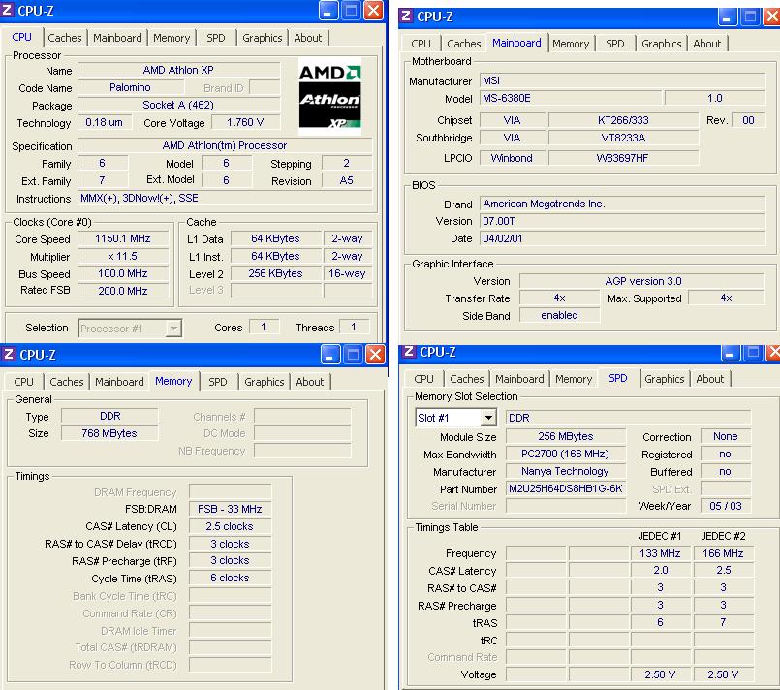Click the CPU-Z app icon in the Mainboard window title bar
780x690 pixels.
click(406, 16)
